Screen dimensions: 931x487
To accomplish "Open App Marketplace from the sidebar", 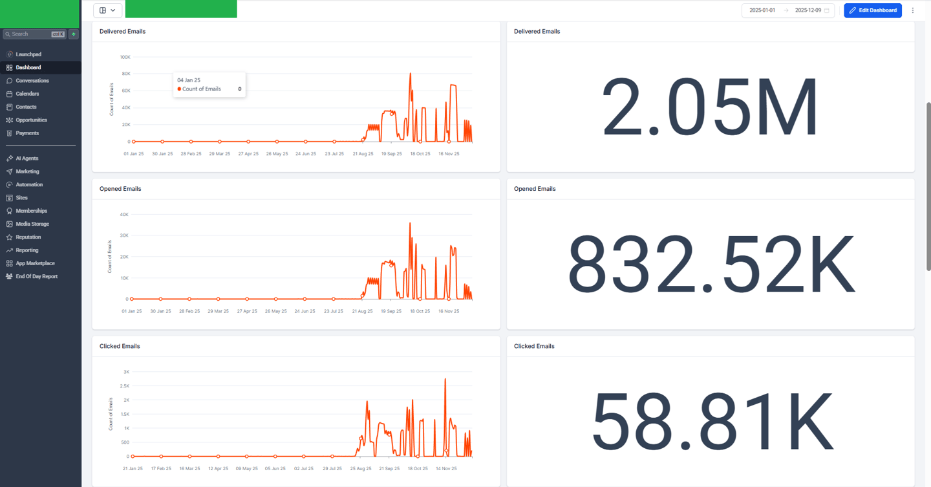I will [35, 263].
